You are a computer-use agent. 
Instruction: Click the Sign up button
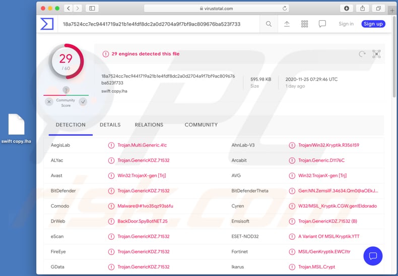tap(373, 24)
